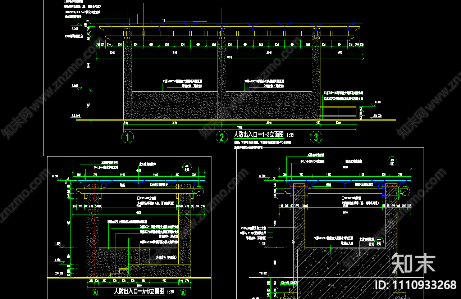Select the 1:30 scale beside 1-3立面图 title
This screenshot has width=461, height=299.
291,135
